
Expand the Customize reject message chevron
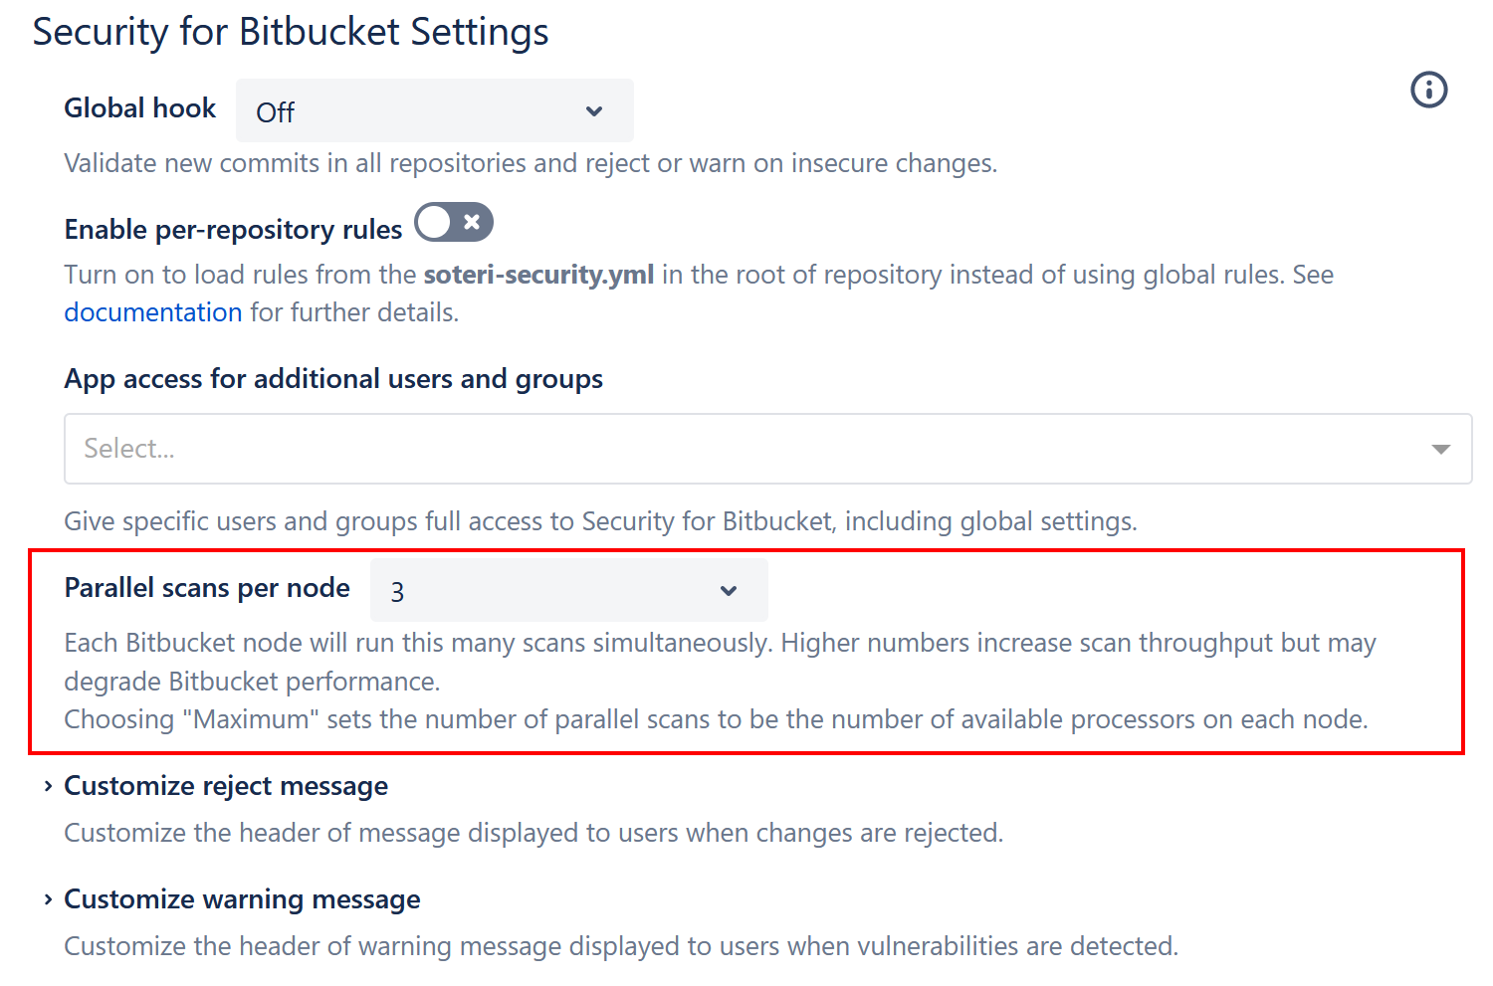tap(48, 786)
